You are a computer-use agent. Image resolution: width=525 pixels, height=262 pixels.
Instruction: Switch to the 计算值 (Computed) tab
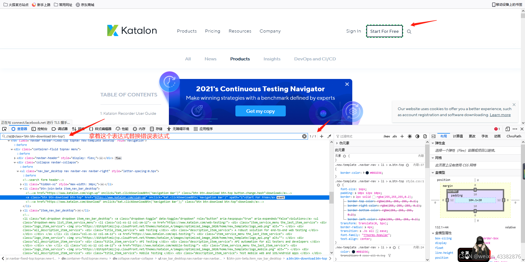(458, 136)
